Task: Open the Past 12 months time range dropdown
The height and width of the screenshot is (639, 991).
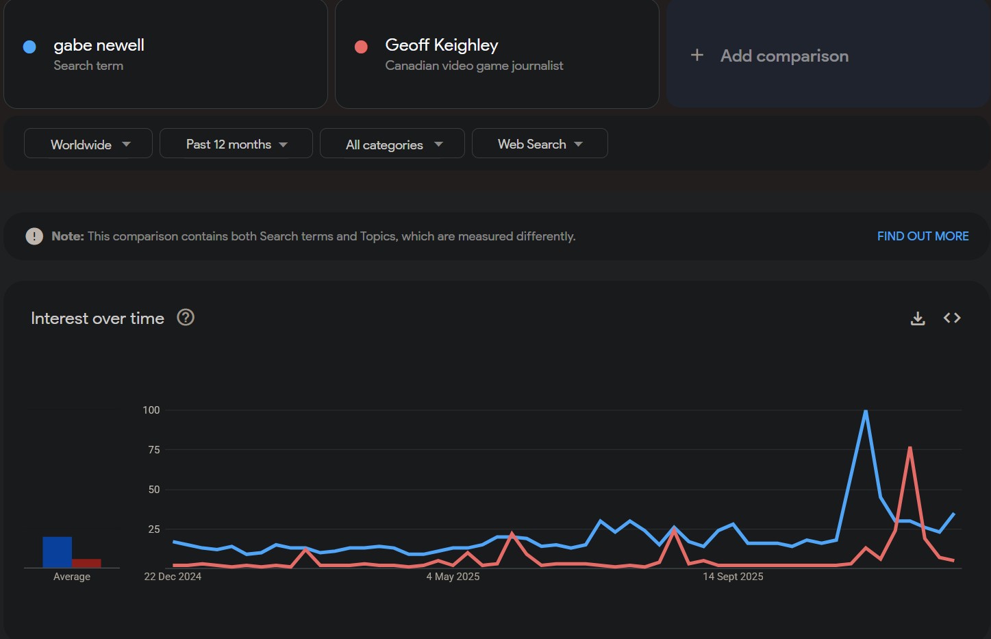Action: [236, 144]
